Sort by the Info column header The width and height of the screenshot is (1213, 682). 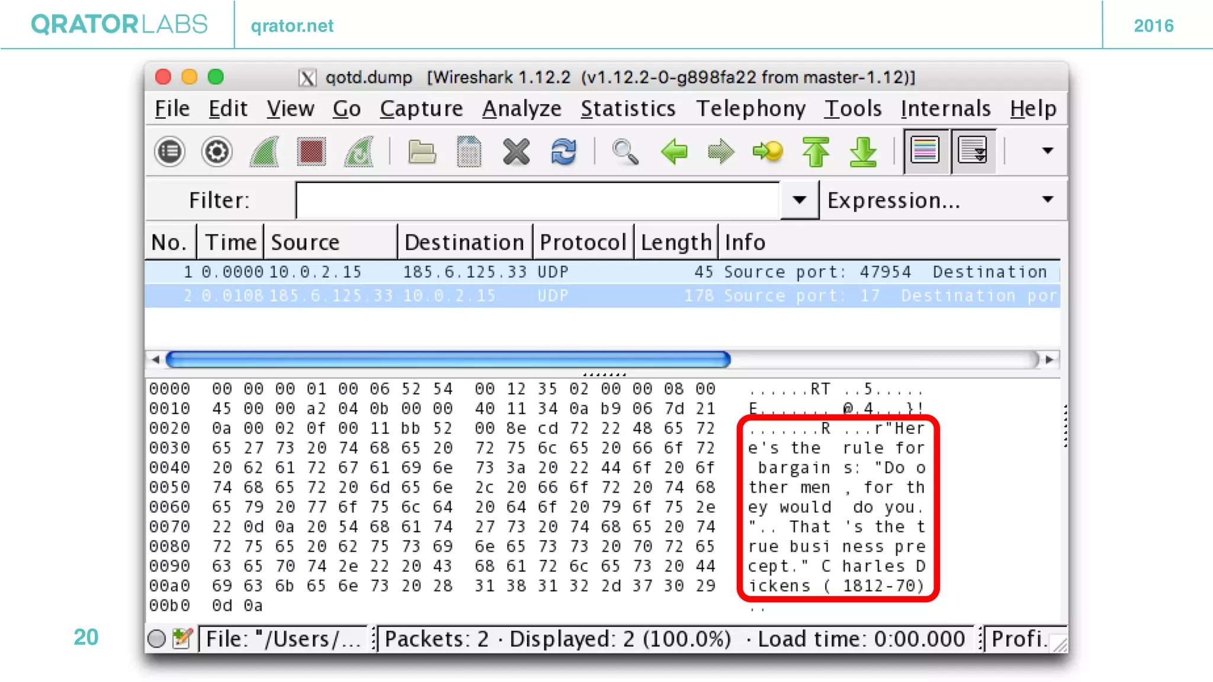(x=890, y=242)
